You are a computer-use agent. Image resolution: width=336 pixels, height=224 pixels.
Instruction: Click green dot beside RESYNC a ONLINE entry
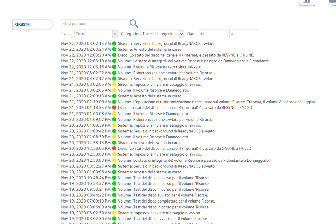(114, 55)
